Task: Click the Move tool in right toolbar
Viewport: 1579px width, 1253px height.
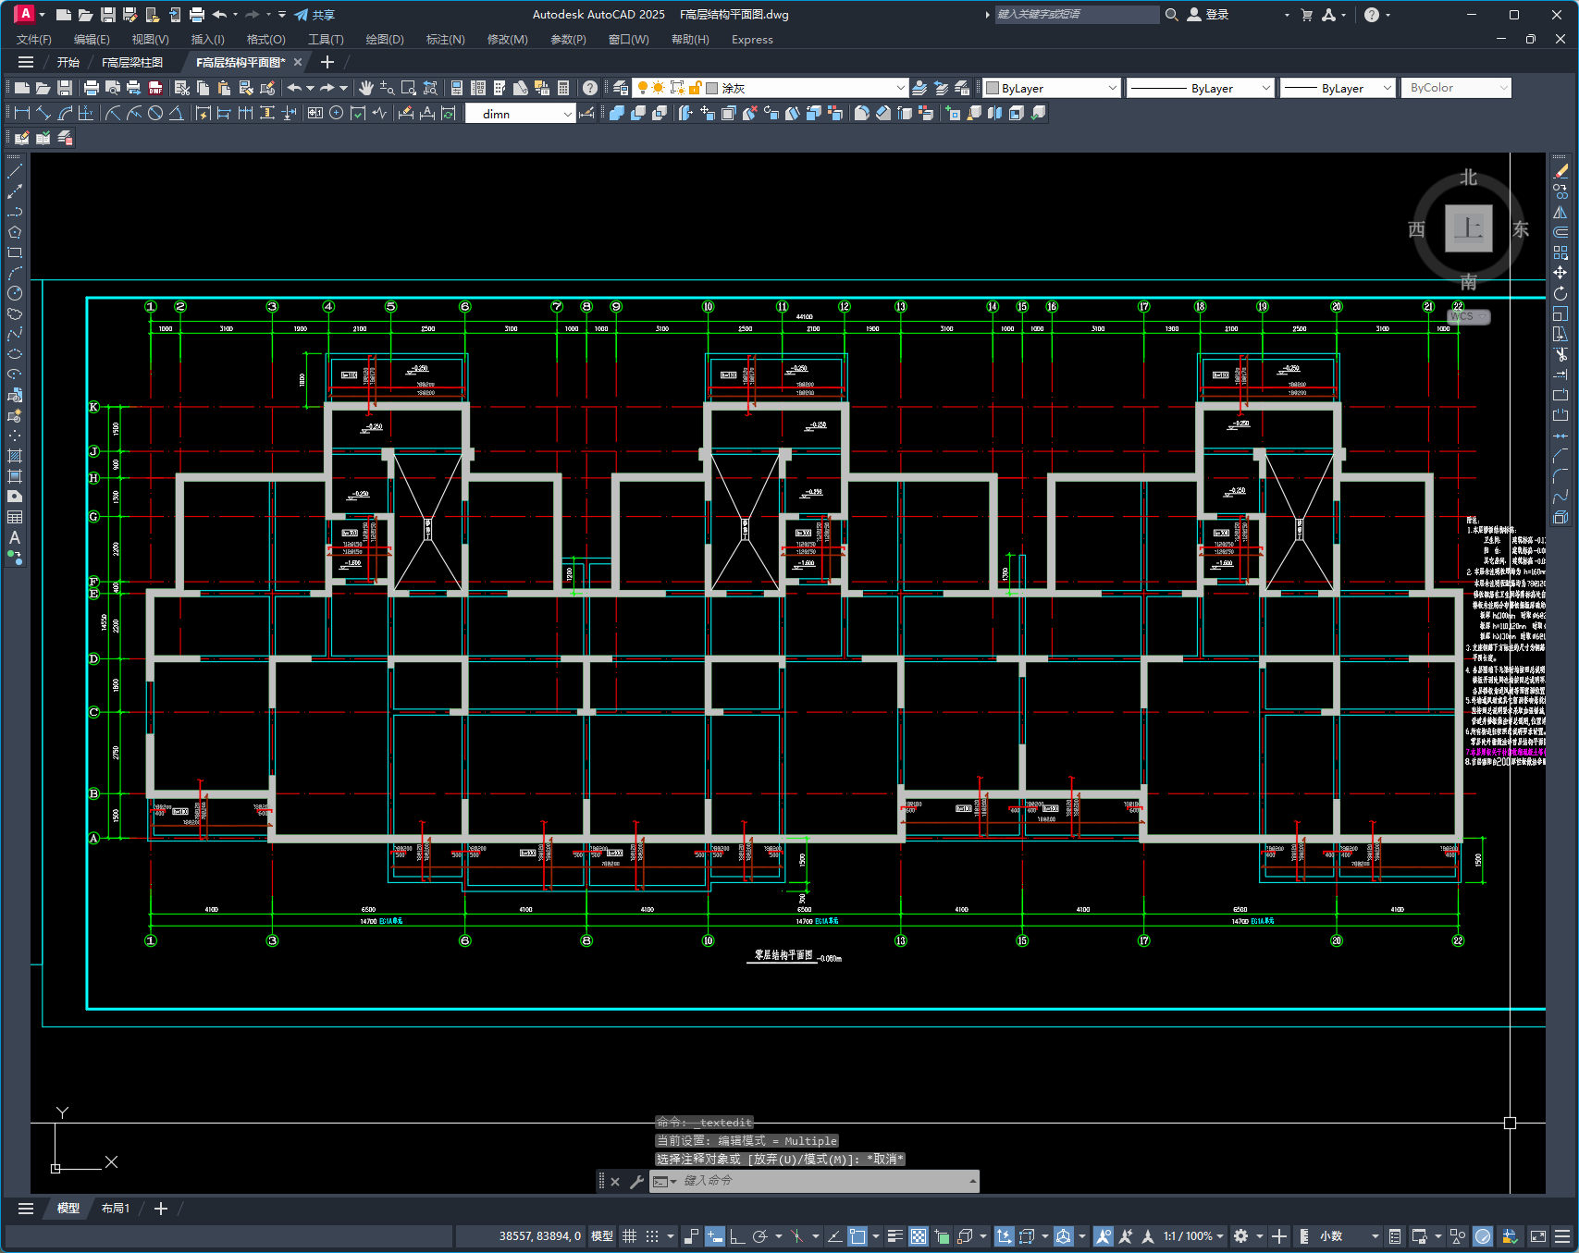Action: coord(1560,273)
